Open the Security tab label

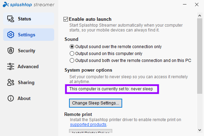(x=27, y=51)
